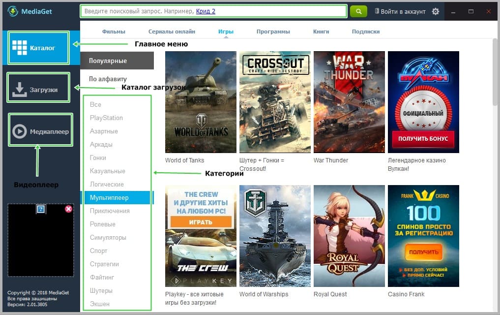Click the Медиаплеер play circle icon
Screen dimensions: 500x315
[20, 131]
